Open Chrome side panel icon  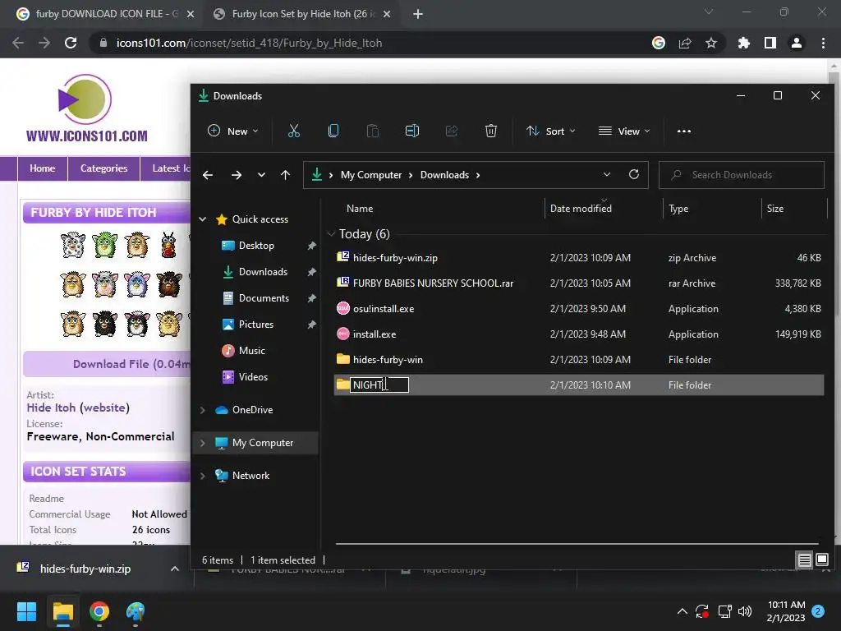[770, 43]
